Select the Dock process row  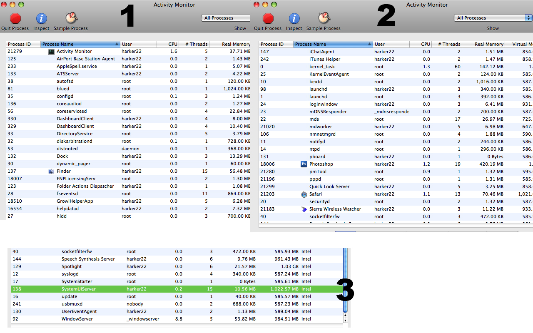tap(128, 157)
